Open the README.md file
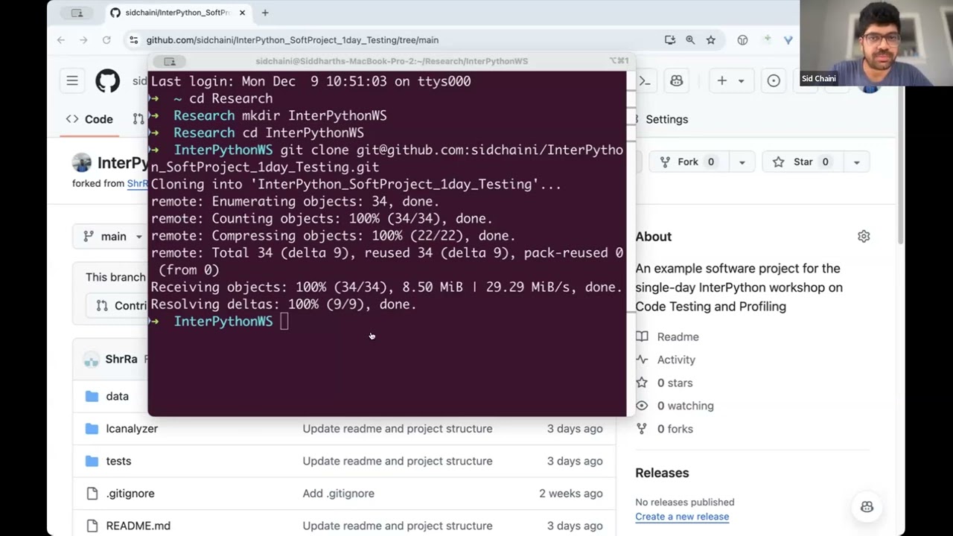The image size is (953, 536). click(x=138, y=526)
